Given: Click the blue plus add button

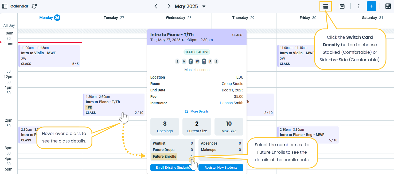Looking at the screenshot, I should click(x=371, y=6).
